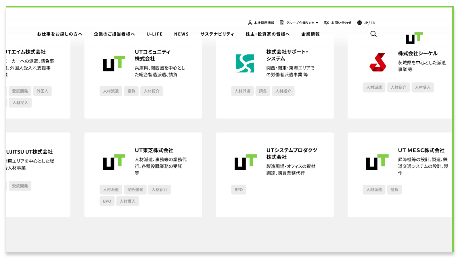Open 企業情報 menu item
Screen dimensions: 460x258
coord(310,34)
